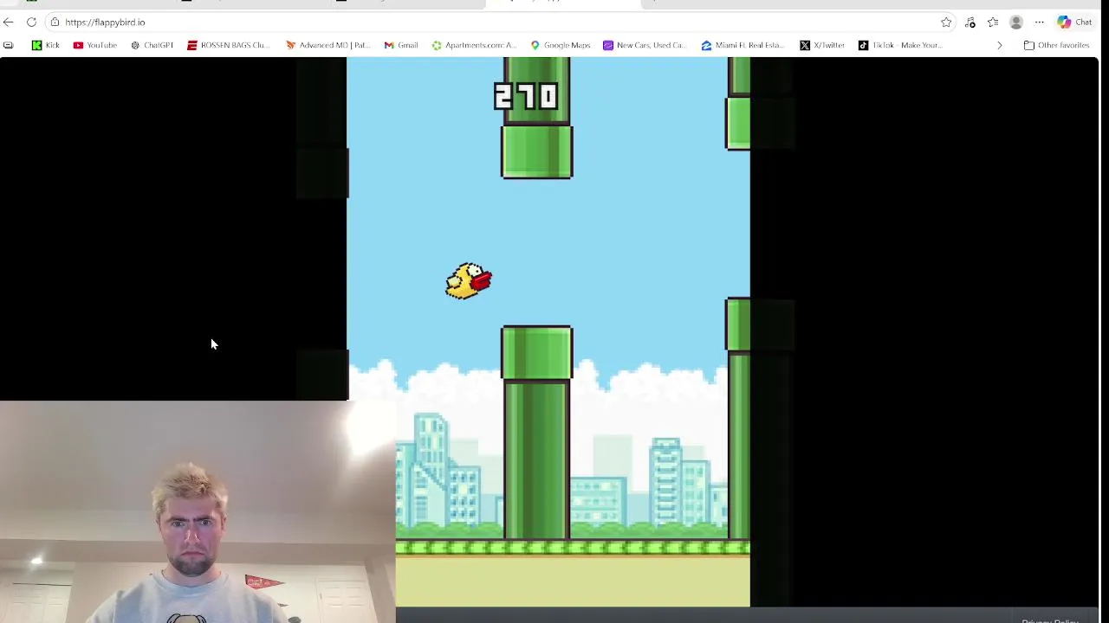This screenshot has width=1109, height=623.
Task: Add this page to favorites with the star icon
Action: (946, 22)
